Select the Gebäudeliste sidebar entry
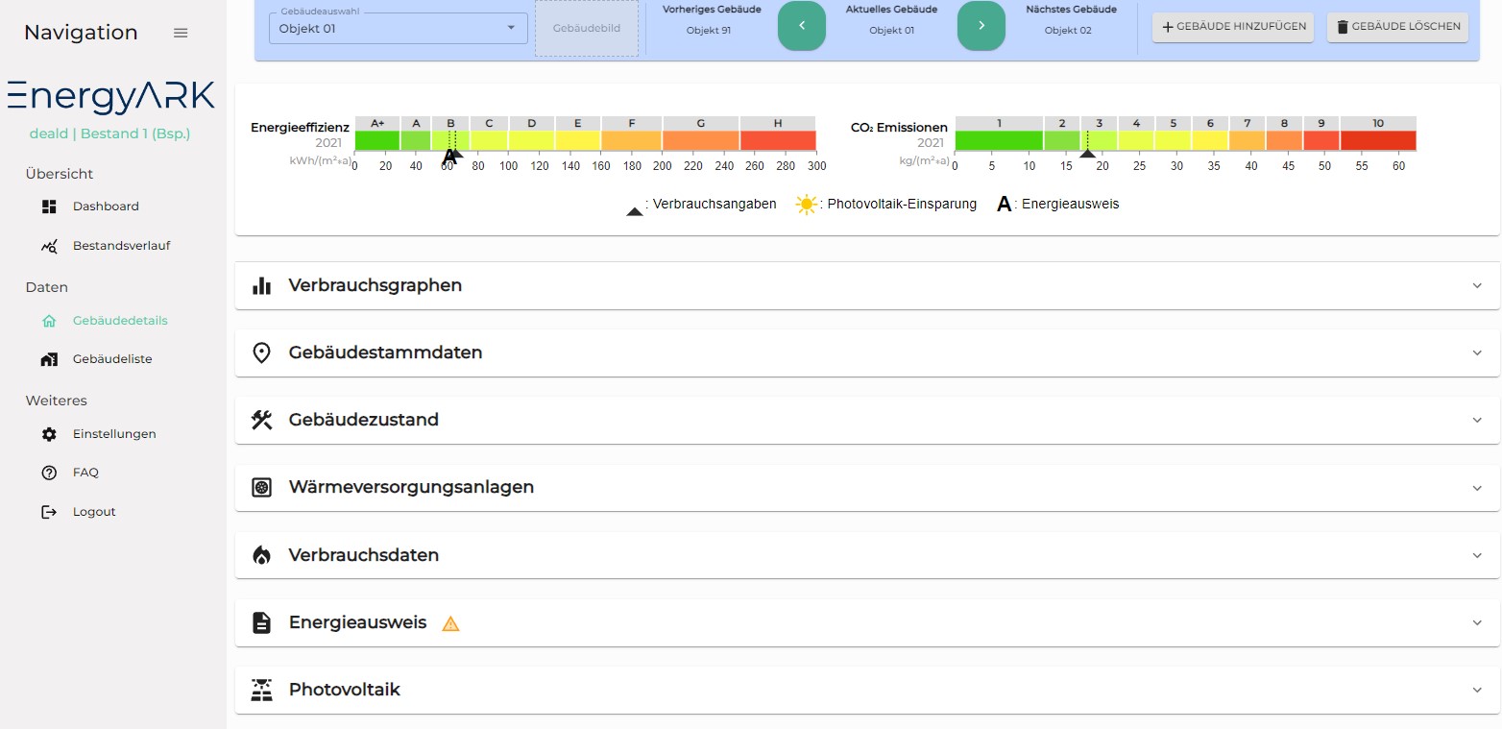1502x729 pixels. [111, 359]
